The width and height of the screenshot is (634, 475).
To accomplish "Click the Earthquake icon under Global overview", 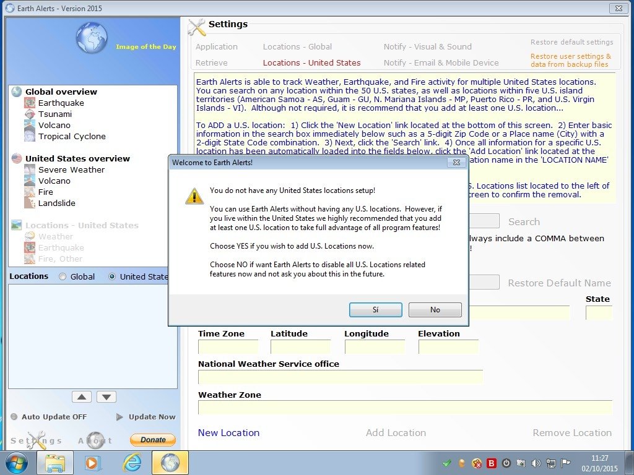I will click(x=30, y=103).
